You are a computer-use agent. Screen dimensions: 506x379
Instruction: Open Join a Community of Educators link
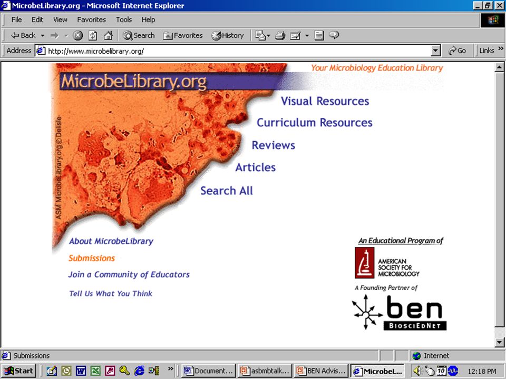point(129,275)
